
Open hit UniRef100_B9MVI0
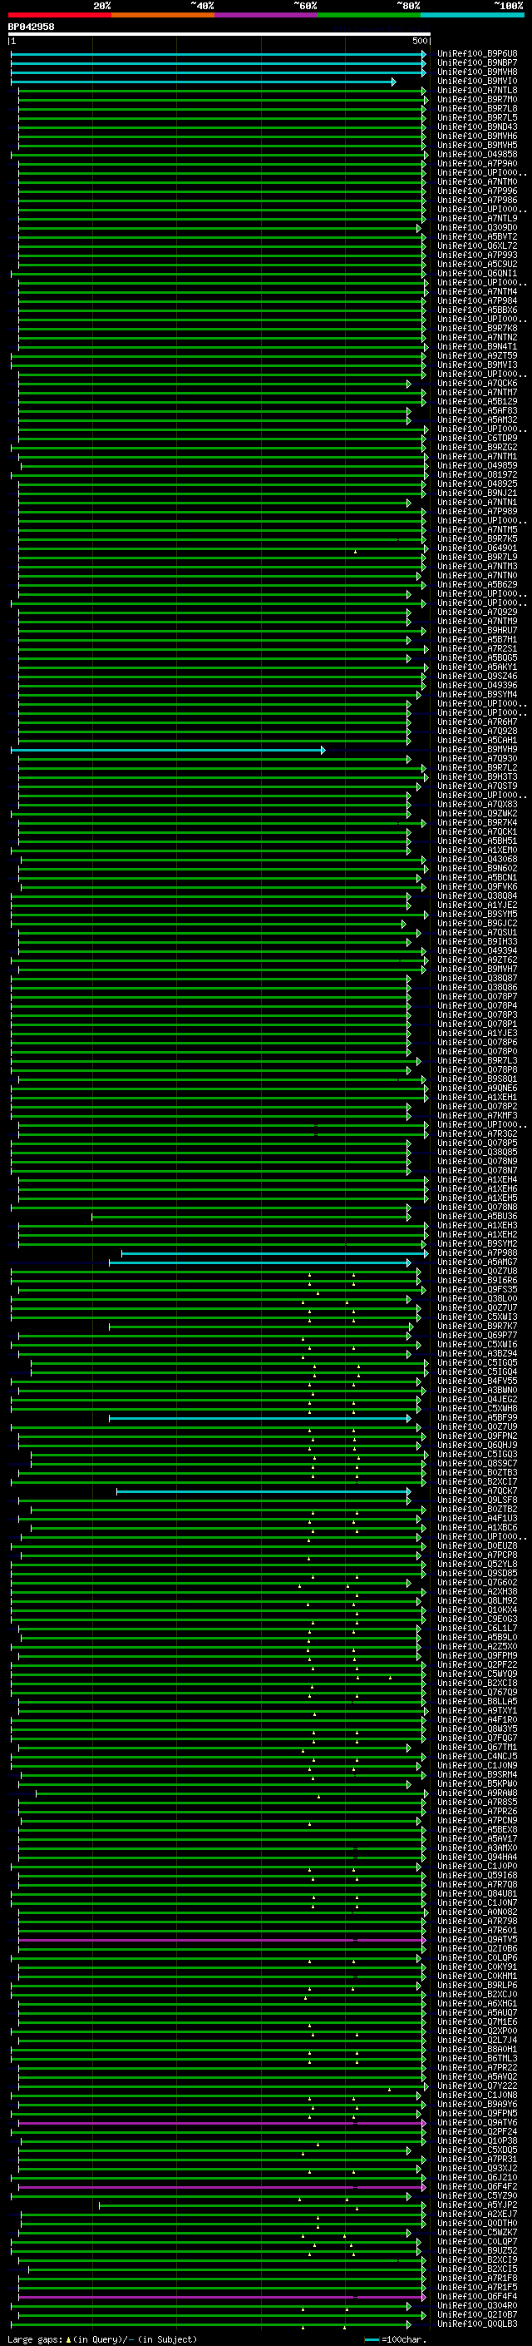[477, 81]
